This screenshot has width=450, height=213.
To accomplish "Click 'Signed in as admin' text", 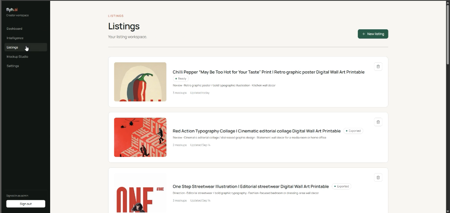I will click(x=17, y=196).
